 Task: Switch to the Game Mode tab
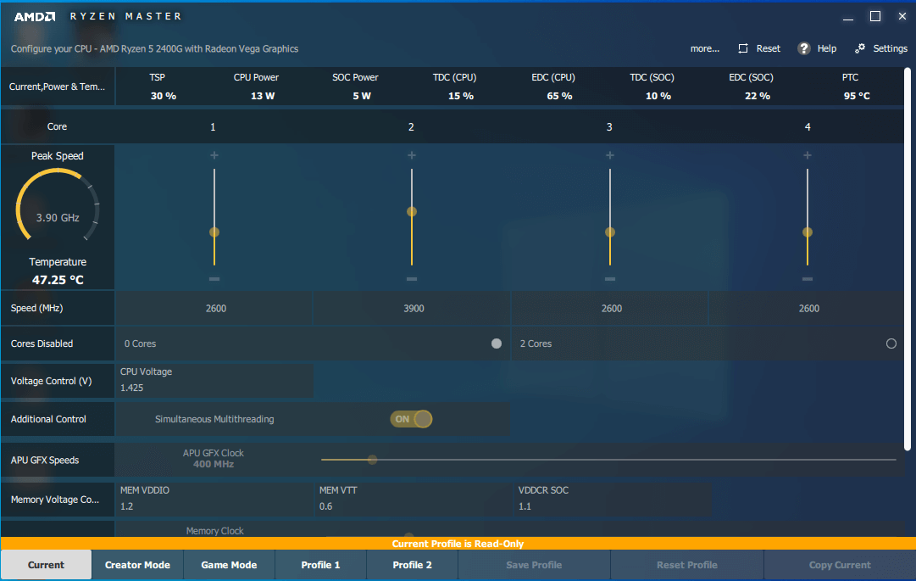pos(228,564)
